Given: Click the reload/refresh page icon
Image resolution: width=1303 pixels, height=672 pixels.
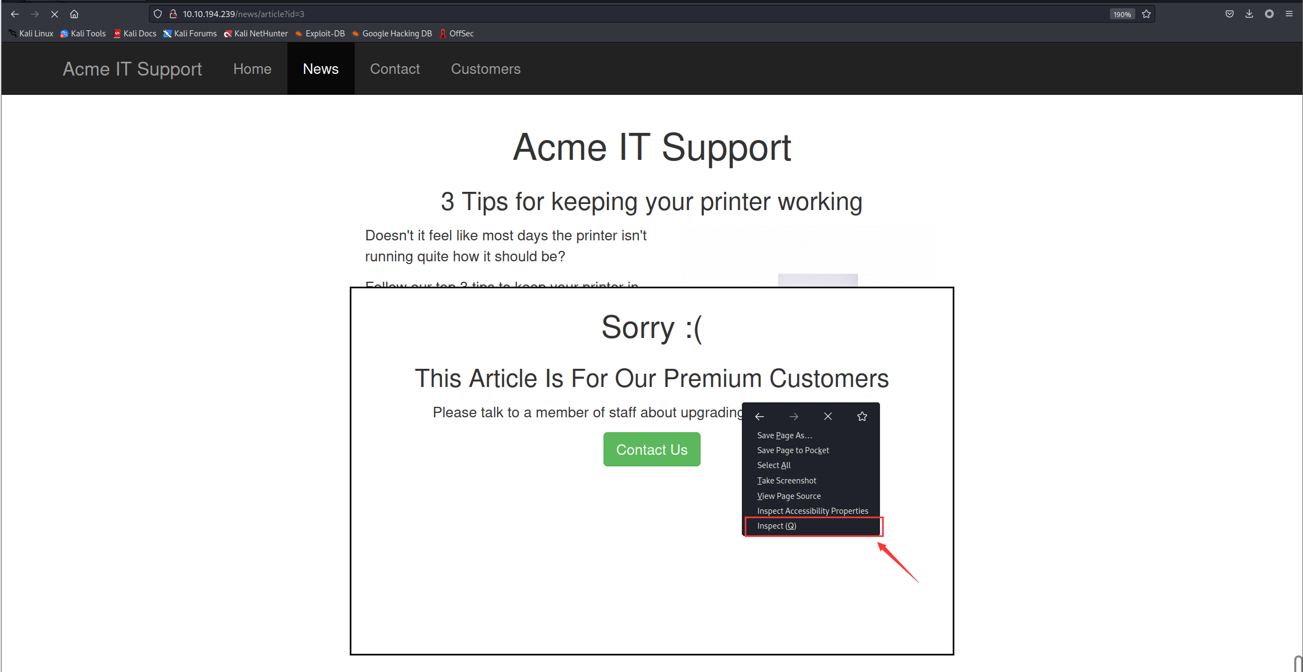Looking at the screenshot, I should pyautogui.click(x=53, y=14).
